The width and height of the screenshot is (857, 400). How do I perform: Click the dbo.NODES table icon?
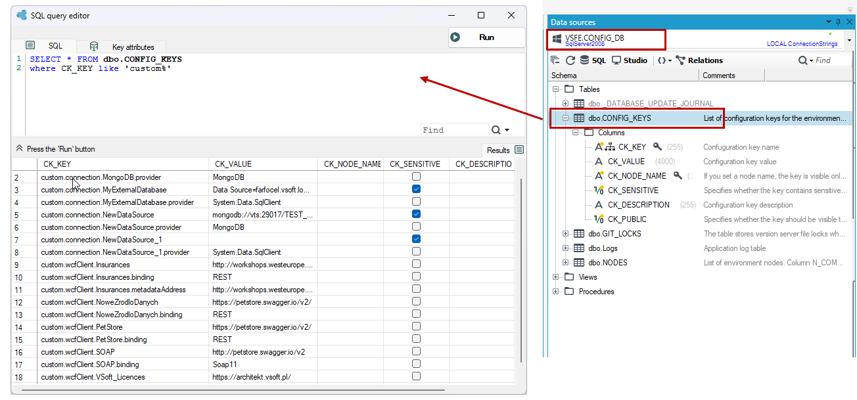pyautogui.click(x=579, y=263)
